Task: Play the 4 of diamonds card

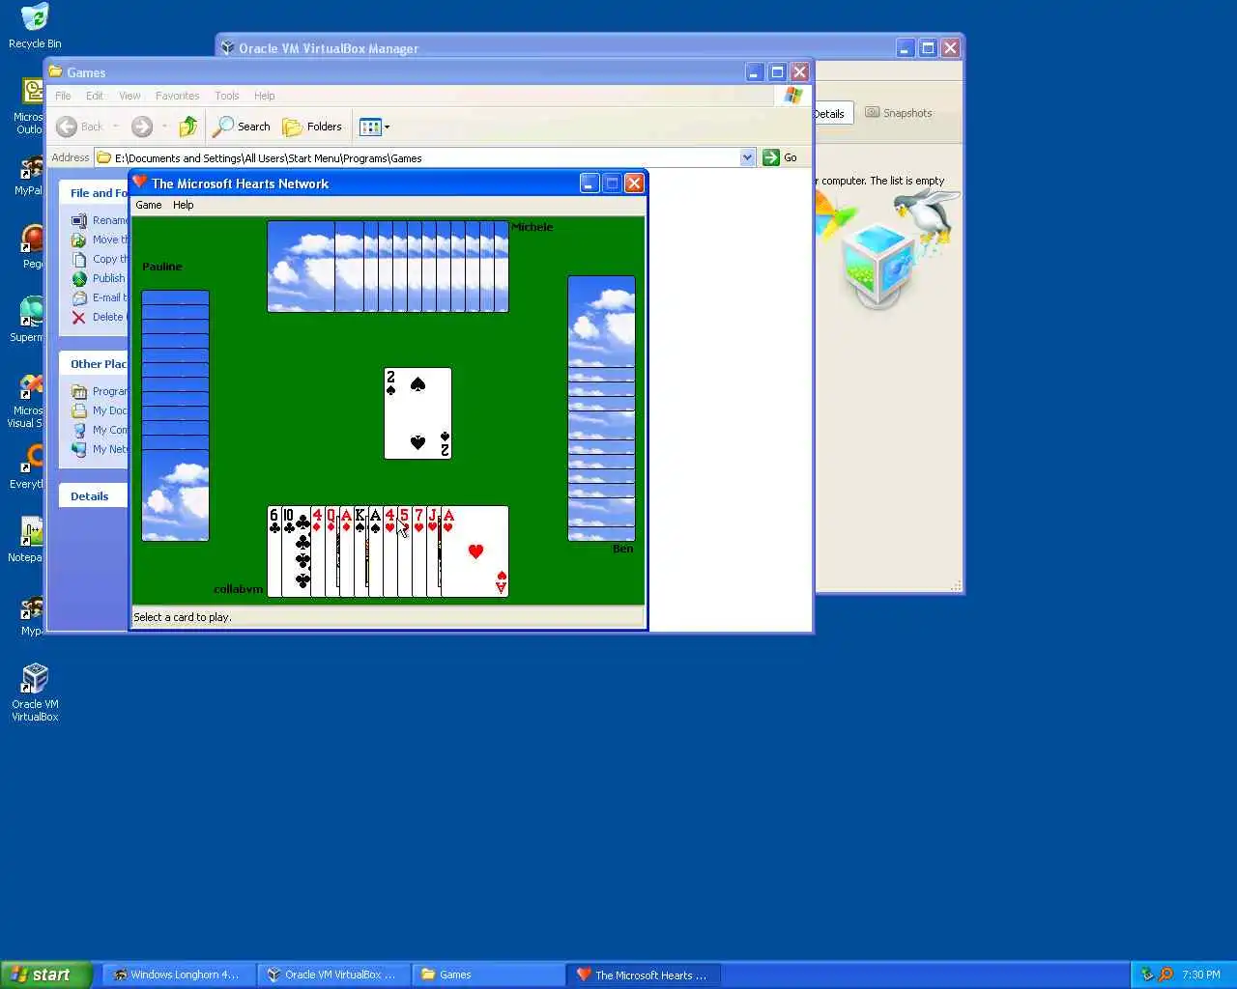Action: [x=317, y=551]
